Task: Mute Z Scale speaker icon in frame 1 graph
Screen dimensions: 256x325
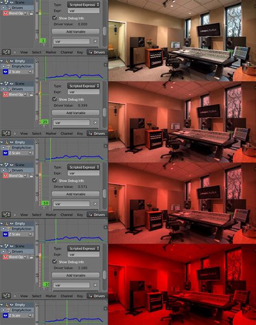Action: (30, 72)
